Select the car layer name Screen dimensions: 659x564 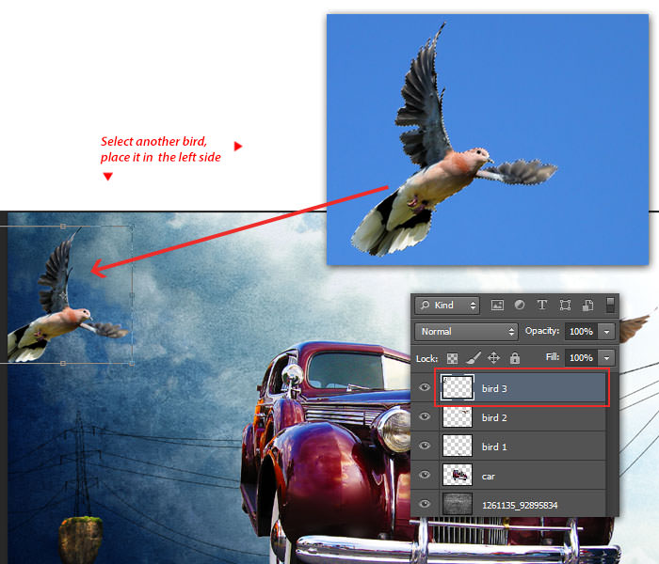489,477
